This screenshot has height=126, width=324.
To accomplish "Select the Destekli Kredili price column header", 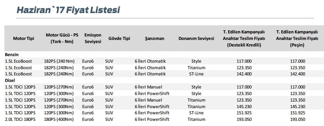I will tap(244, 38).
